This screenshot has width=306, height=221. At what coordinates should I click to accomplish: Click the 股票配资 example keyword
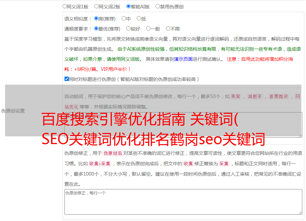coord(279,96)
